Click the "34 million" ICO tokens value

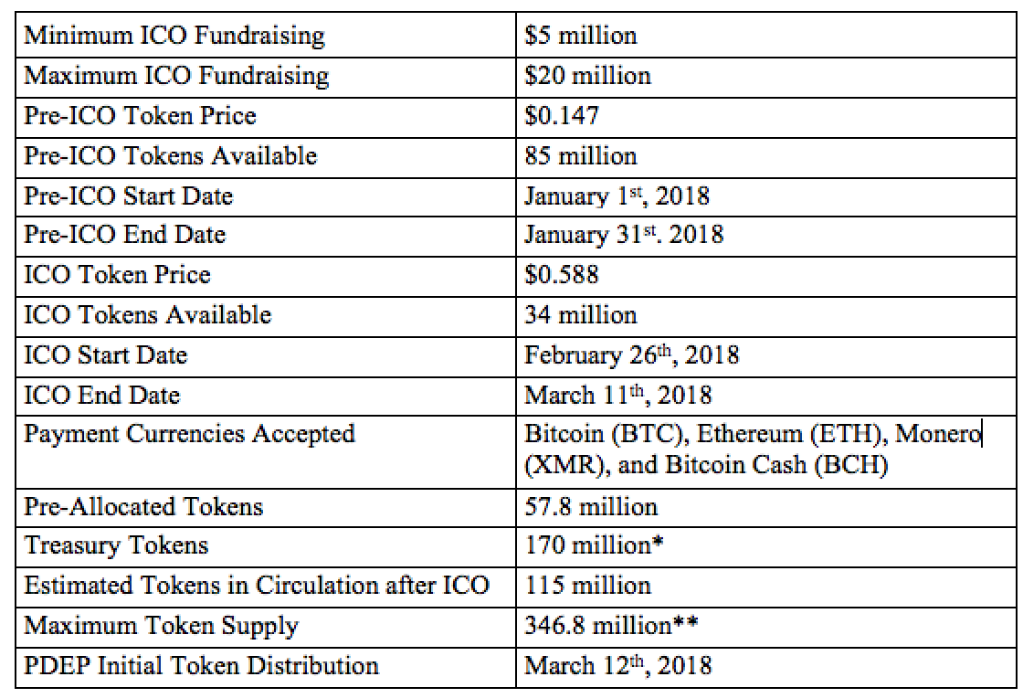coord(581,315)
